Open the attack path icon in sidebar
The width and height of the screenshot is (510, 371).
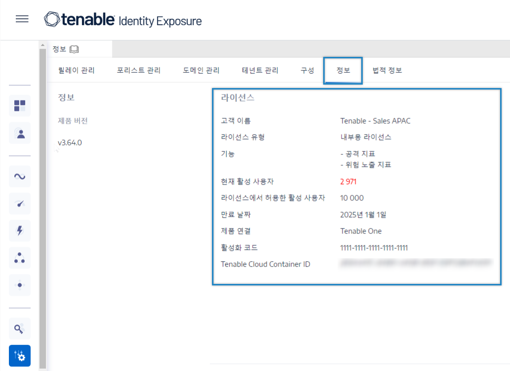click(20, 285)
